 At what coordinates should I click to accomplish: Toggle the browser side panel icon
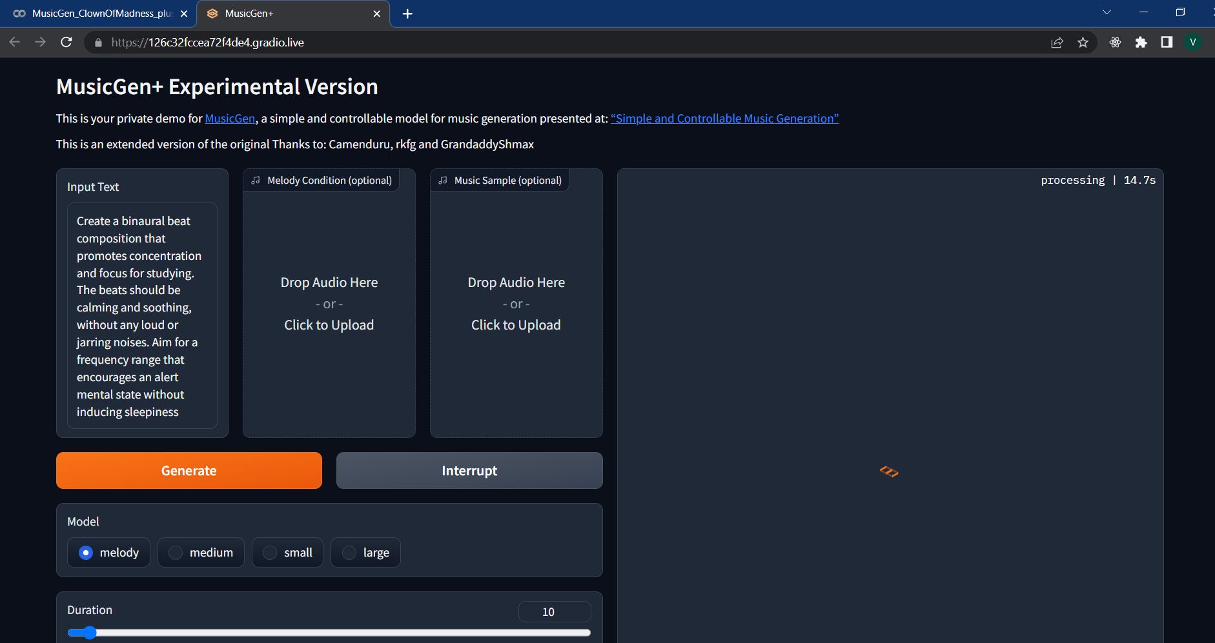tap(1167, 43)
